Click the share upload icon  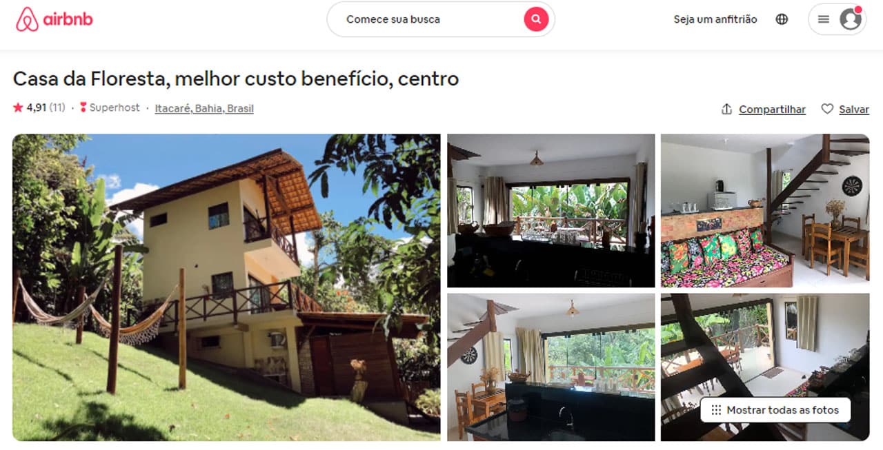pos(726,109)
